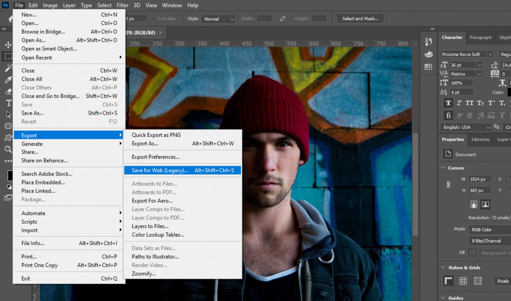Select the Zoom magnifier tool
The width and height of the screenshot is (511, 301).
point(8,149)
